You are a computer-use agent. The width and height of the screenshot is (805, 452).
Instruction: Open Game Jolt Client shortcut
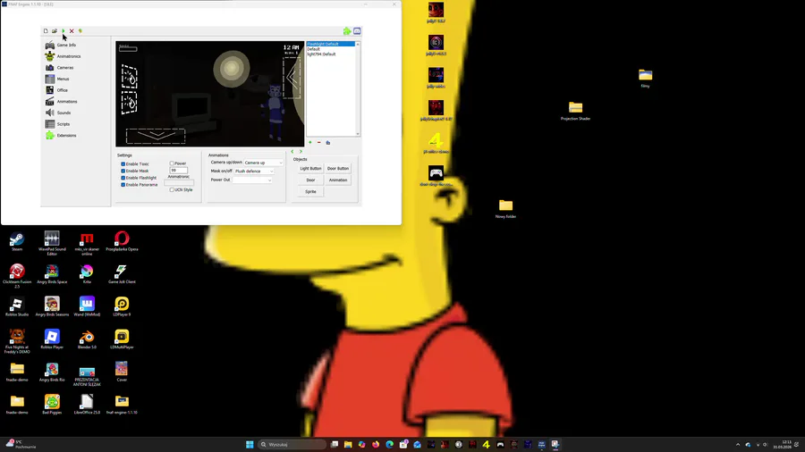pos(122,274)
